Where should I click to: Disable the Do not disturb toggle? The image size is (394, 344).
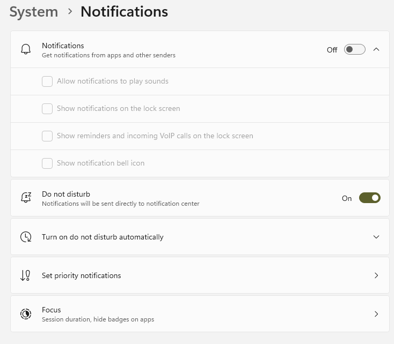[370, 198]
